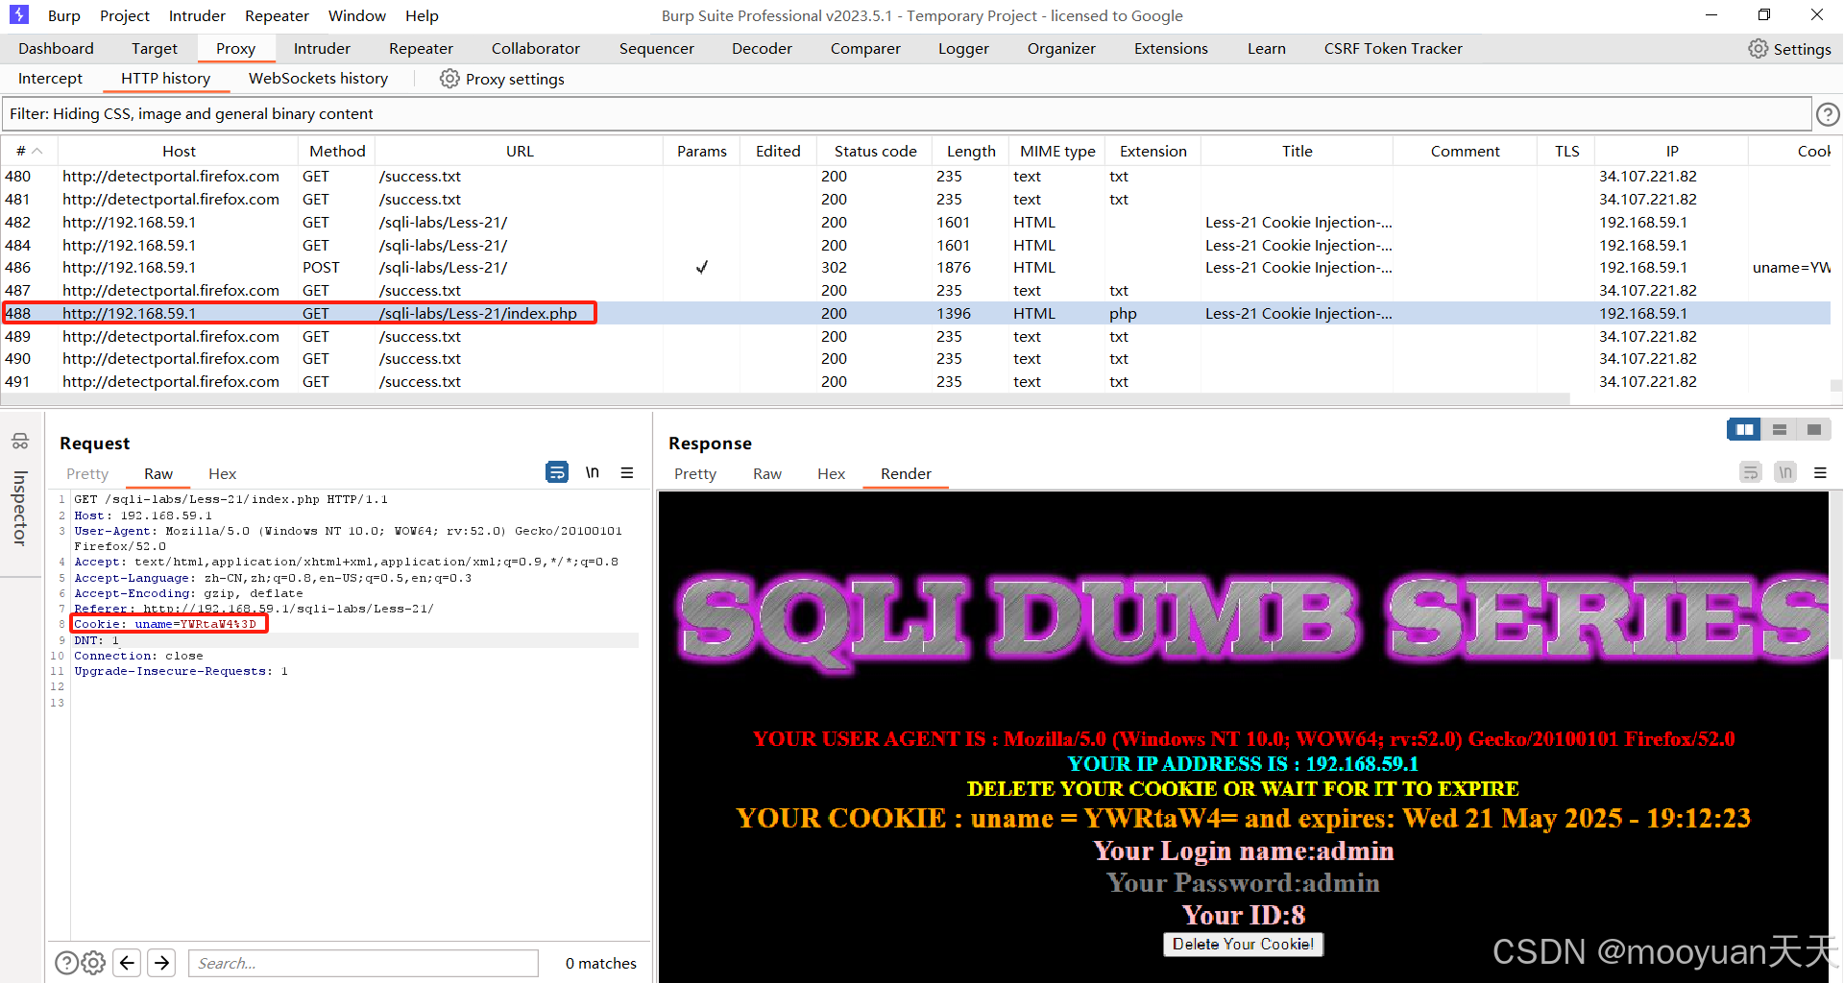Open the WebSockets history sub-tab
The width and height of the screenshot is (1844, 983).
click(318, 79)
